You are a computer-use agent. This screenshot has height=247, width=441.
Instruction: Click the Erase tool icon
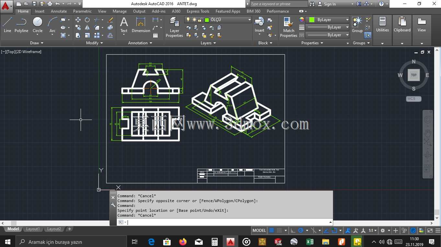coord(110,20)
